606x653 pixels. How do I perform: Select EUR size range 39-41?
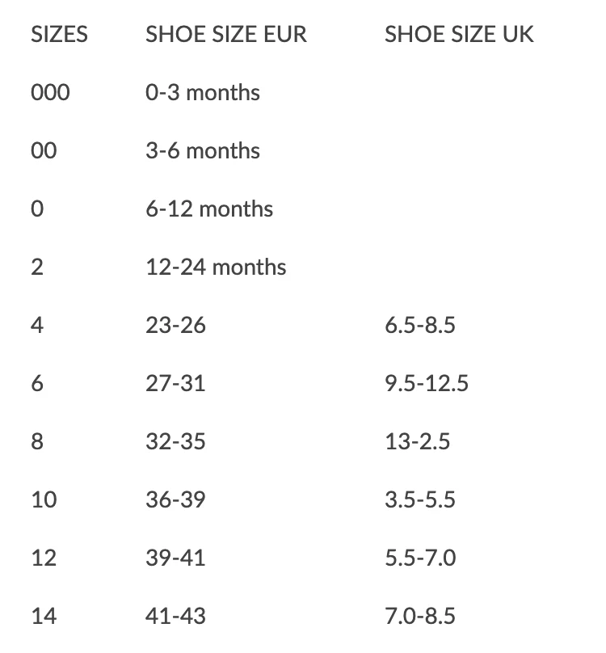175,558
